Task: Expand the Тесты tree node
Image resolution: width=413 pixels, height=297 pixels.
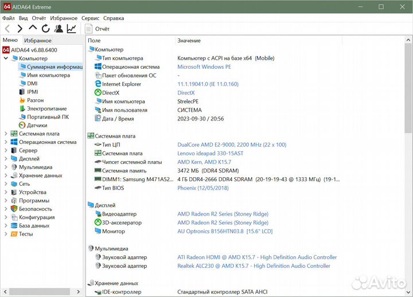Action: click(x=6, y=234)
